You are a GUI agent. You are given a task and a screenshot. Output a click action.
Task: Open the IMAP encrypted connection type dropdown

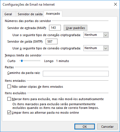(96, 35)
